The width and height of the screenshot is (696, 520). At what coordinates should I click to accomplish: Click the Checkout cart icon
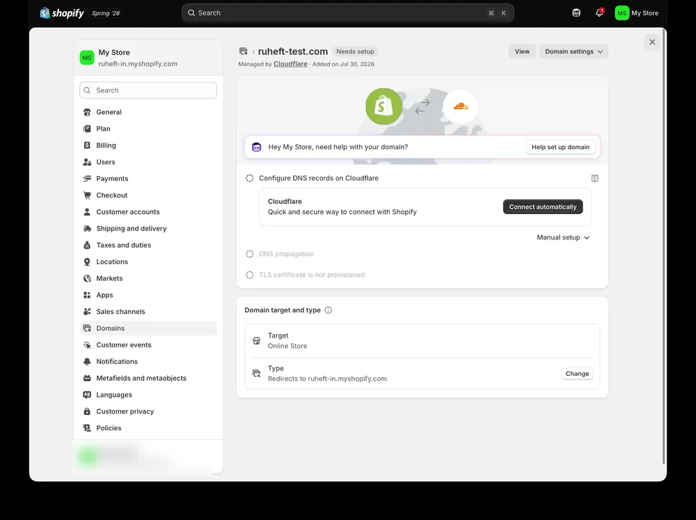pyautogui.click(x=87, y=196)
